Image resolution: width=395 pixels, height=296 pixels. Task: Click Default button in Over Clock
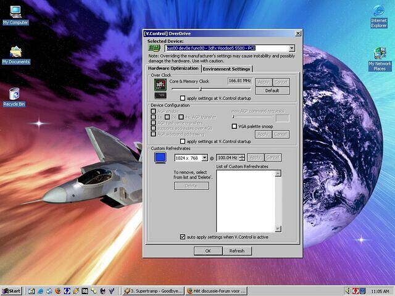272,91
